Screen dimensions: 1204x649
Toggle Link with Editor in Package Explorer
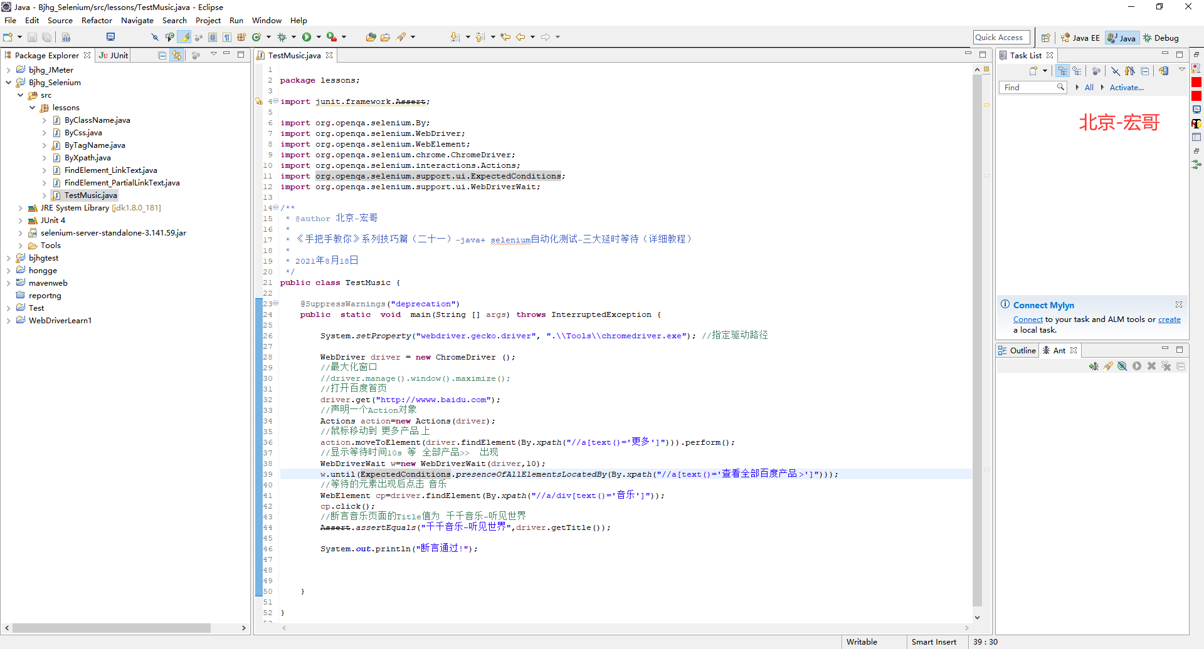click(x=177, y=55)
